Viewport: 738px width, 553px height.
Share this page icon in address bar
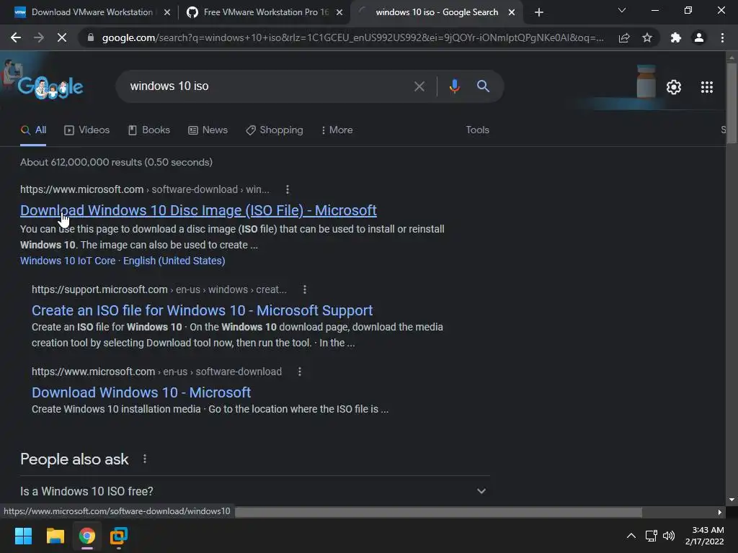point(624,37)
